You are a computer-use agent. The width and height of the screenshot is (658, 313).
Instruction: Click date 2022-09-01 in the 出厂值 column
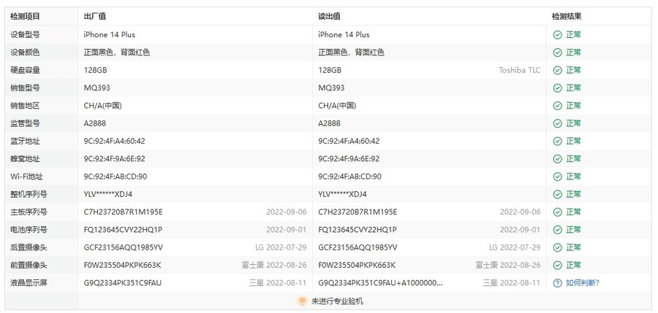coord(286,230)
